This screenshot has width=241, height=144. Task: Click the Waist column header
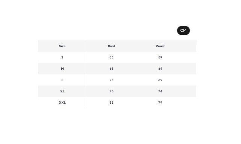tap(160, 46)
